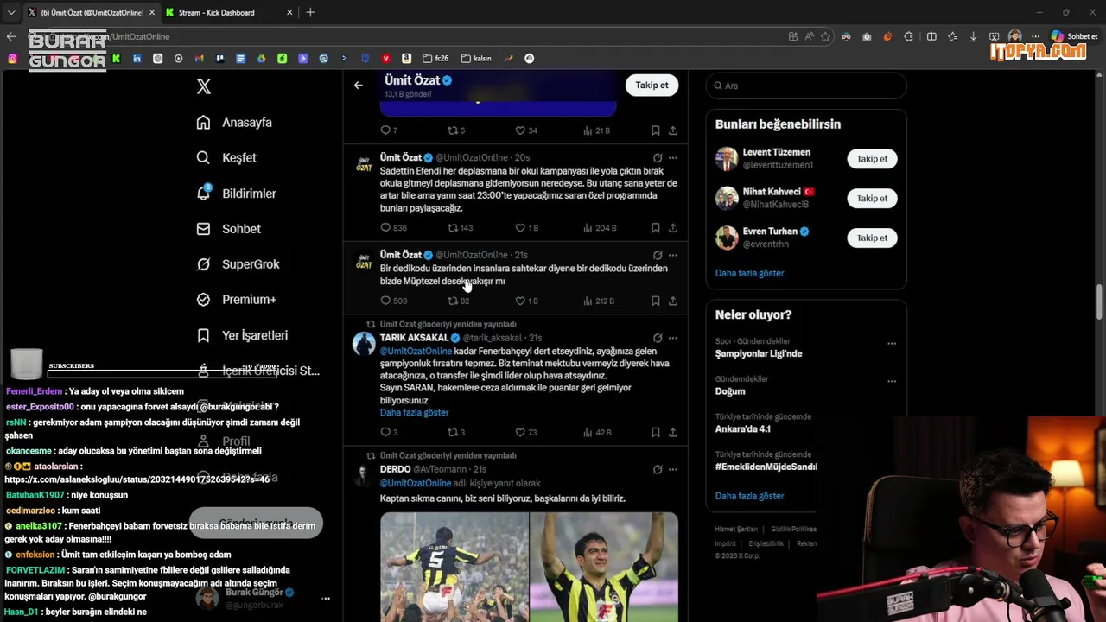The width and height of the screenshot is (1106, 622).
Task: Bookmark the Sadettin Efendi tweet
Action: pos(655,228)
